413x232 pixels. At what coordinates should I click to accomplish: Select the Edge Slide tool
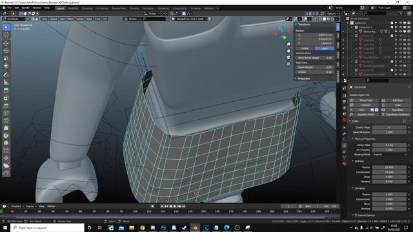(6, 151)
